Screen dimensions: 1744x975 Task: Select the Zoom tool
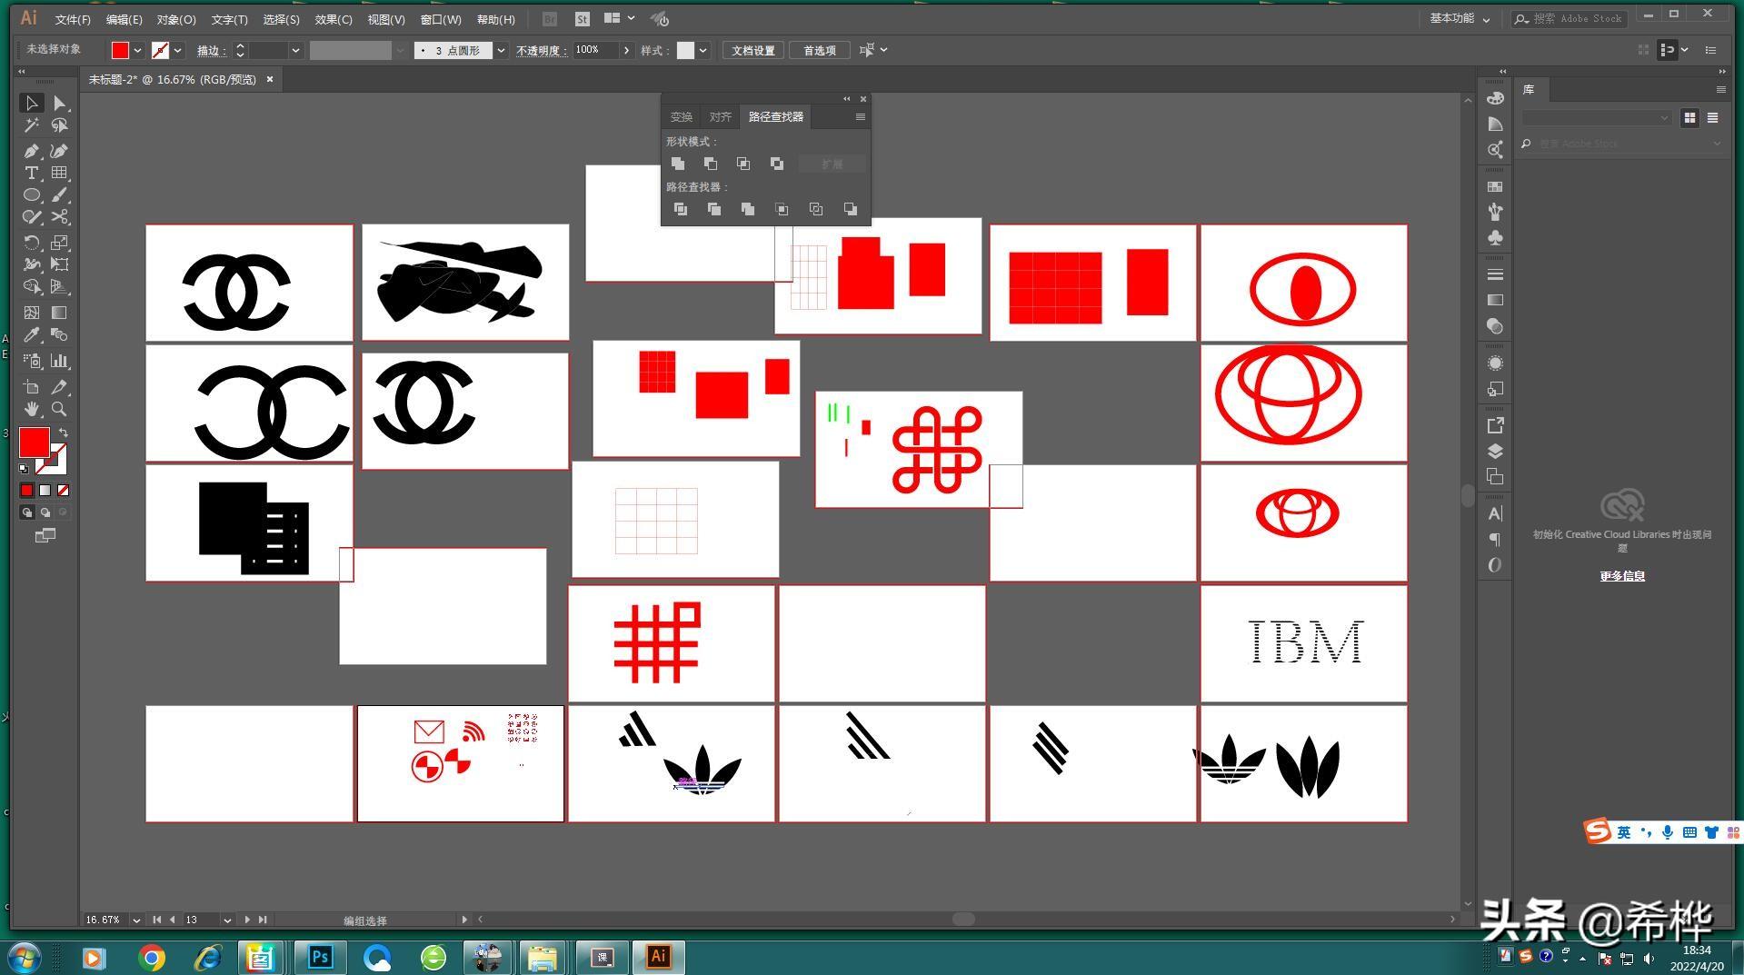59,409
